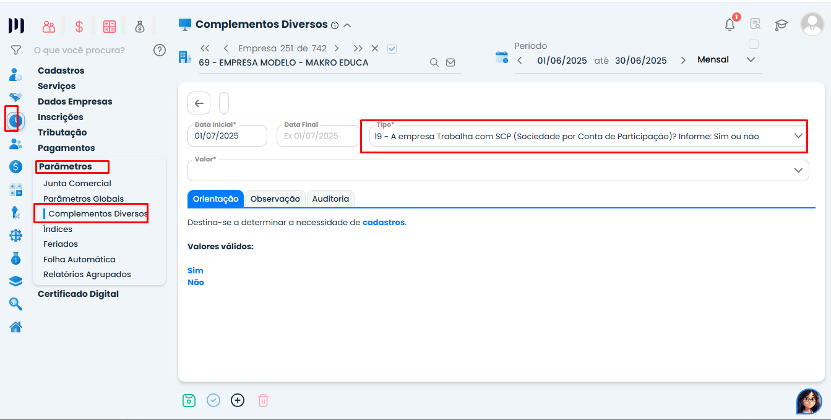Go to next company arrow
Viewport: 831px width, 420px height.
[x=337, y=48]
